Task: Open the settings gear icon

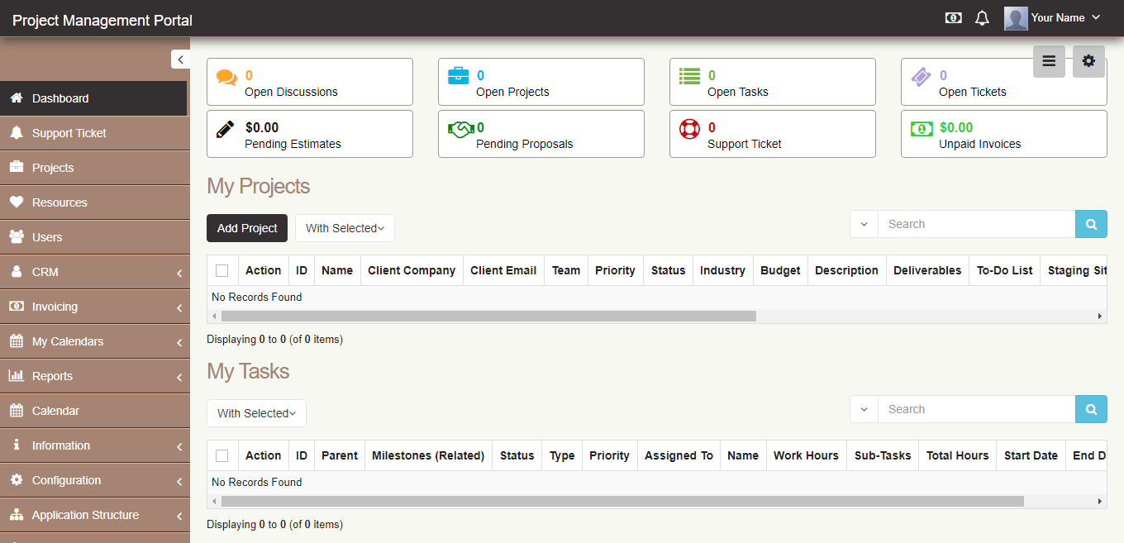Action: 1088,60
